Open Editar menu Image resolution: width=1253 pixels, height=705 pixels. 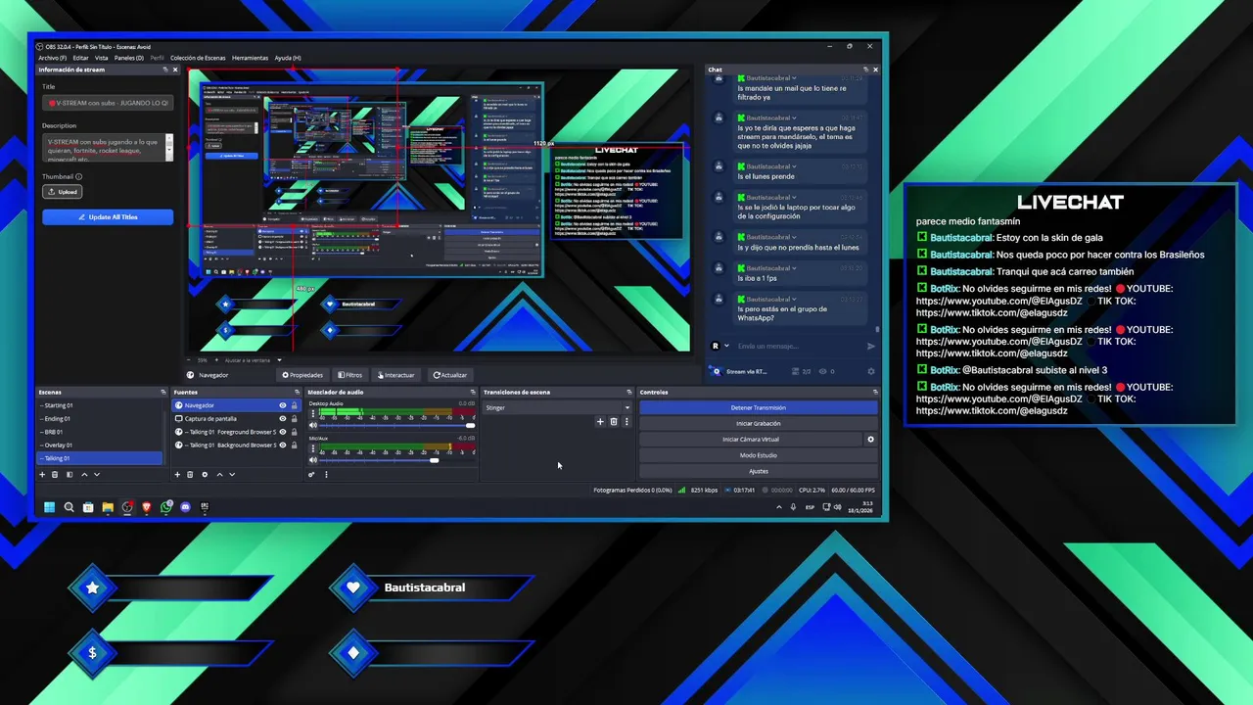(80, 58)
